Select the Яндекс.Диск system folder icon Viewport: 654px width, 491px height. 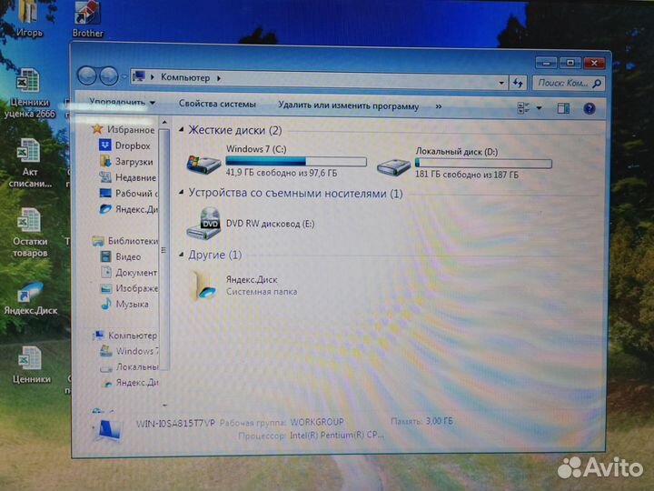pyautogui.click(x=204, y=286)
